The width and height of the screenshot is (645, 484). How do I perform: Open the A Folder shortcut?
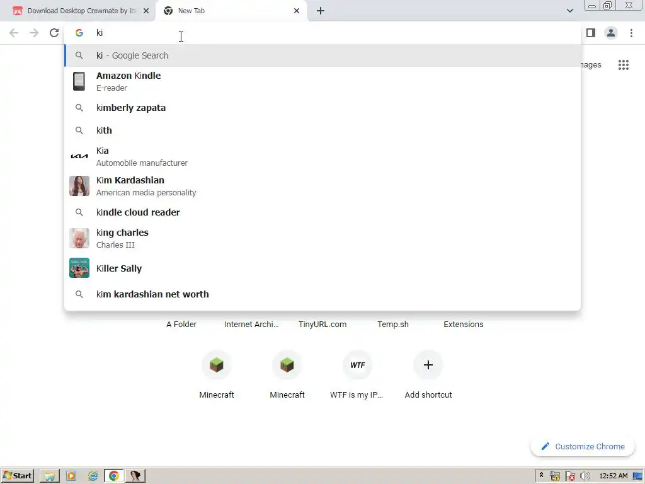[x=181, y=325]
